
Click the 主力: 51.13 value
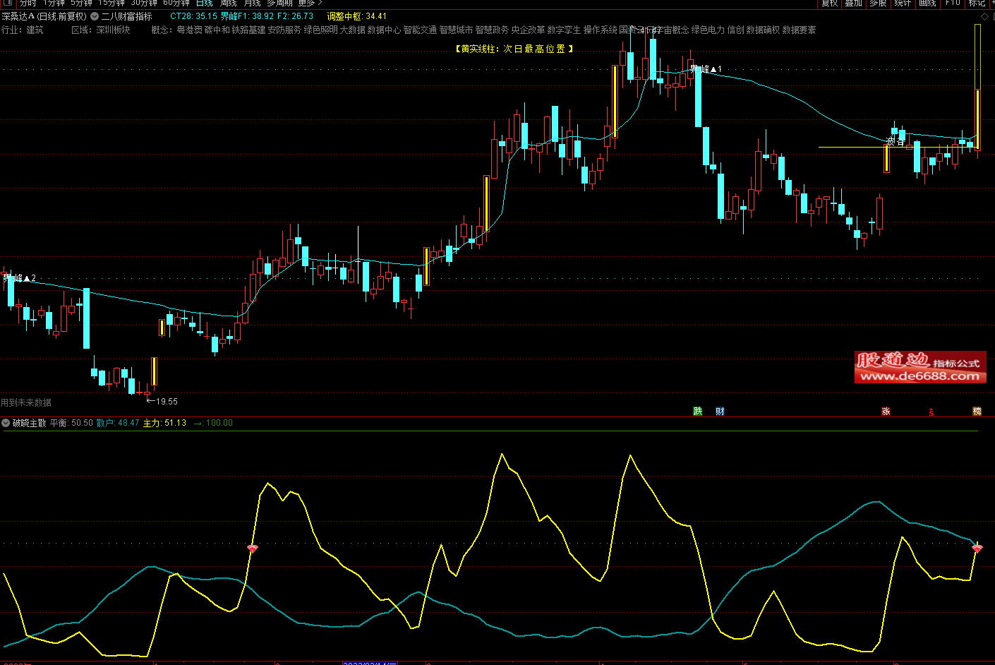[x=164, y=423]
